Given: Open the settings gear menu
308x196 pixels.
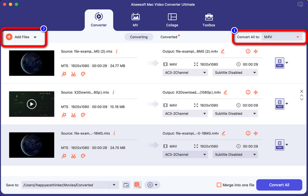Looking at the screenshot, I should 152,185.
